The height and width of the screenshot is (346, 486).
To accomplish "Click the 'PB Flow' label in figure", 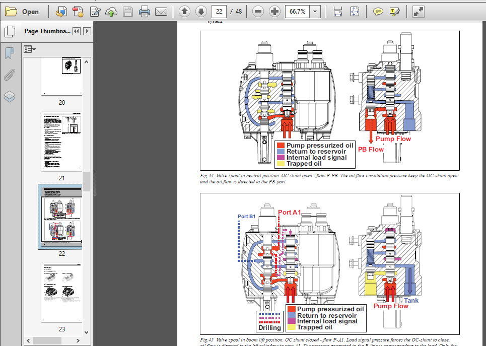I will [371, 150].
